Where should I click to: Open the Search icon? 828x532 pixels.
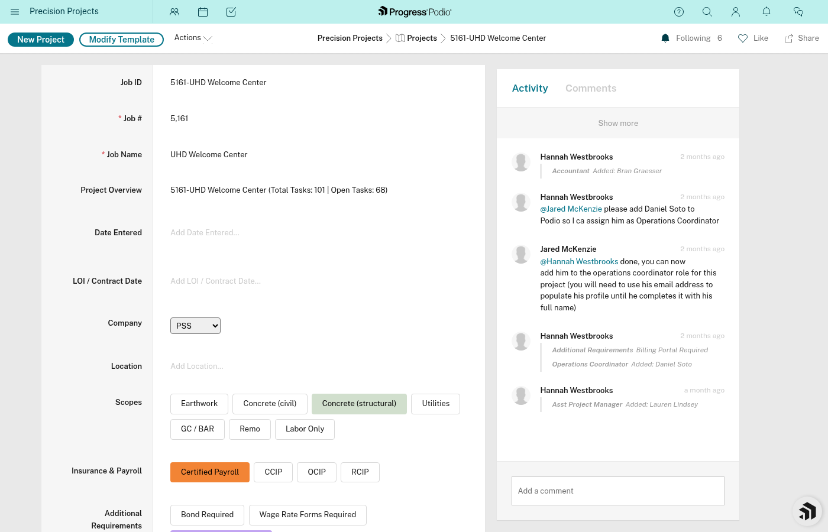click(x=707, y=11)
